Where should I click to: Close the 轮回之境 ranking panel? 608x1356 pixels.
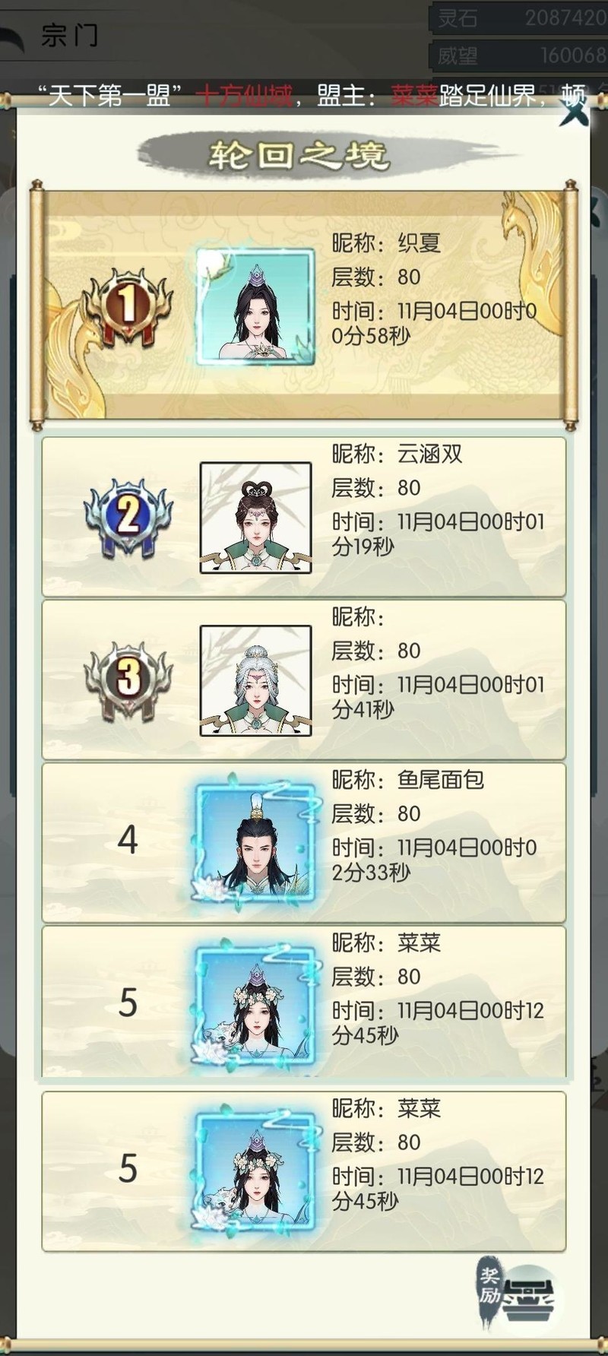pyautogui.click(x=574, y=111)
